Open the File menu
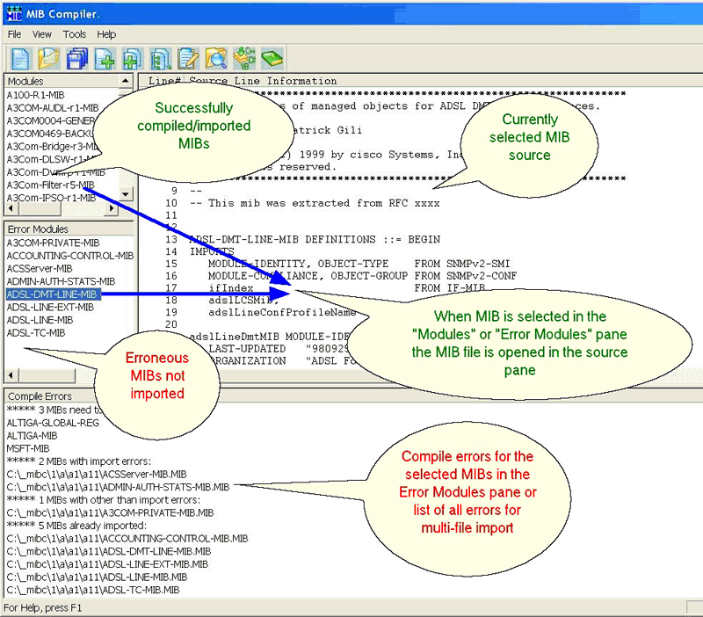 (x=15, y=34)
